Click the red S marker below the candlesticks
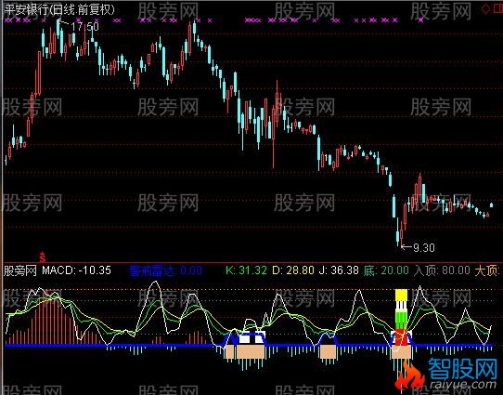The height and width of the screenshot is (395, 503). coord(43,257)
